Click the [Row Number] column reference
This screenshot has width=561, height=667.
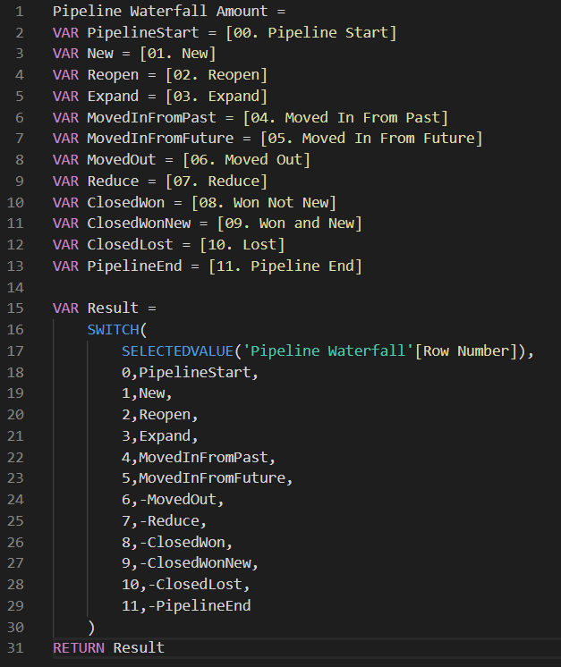pyautogui.click(x=470, y=351)
